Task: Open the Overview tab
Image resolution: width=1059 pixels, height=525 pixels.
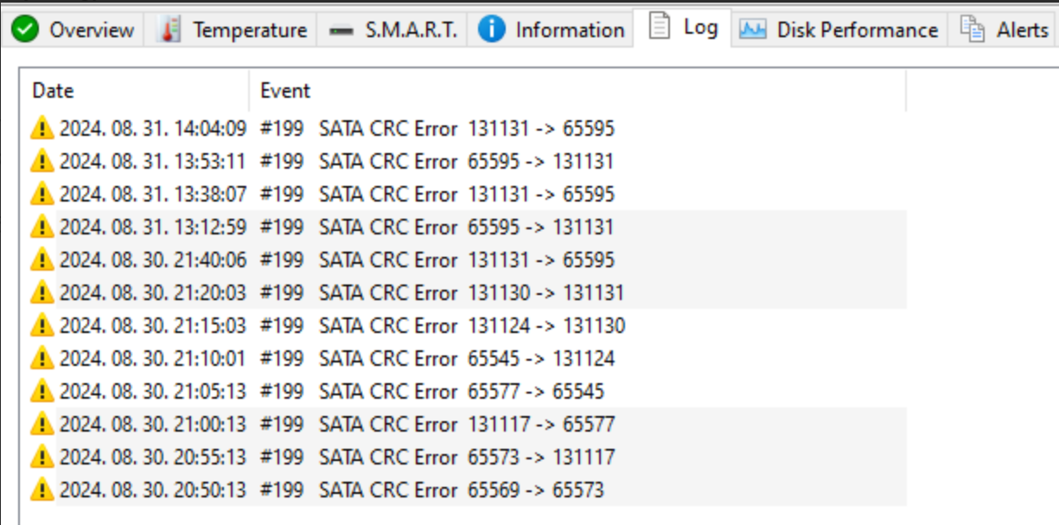Action: pos(74,29)
